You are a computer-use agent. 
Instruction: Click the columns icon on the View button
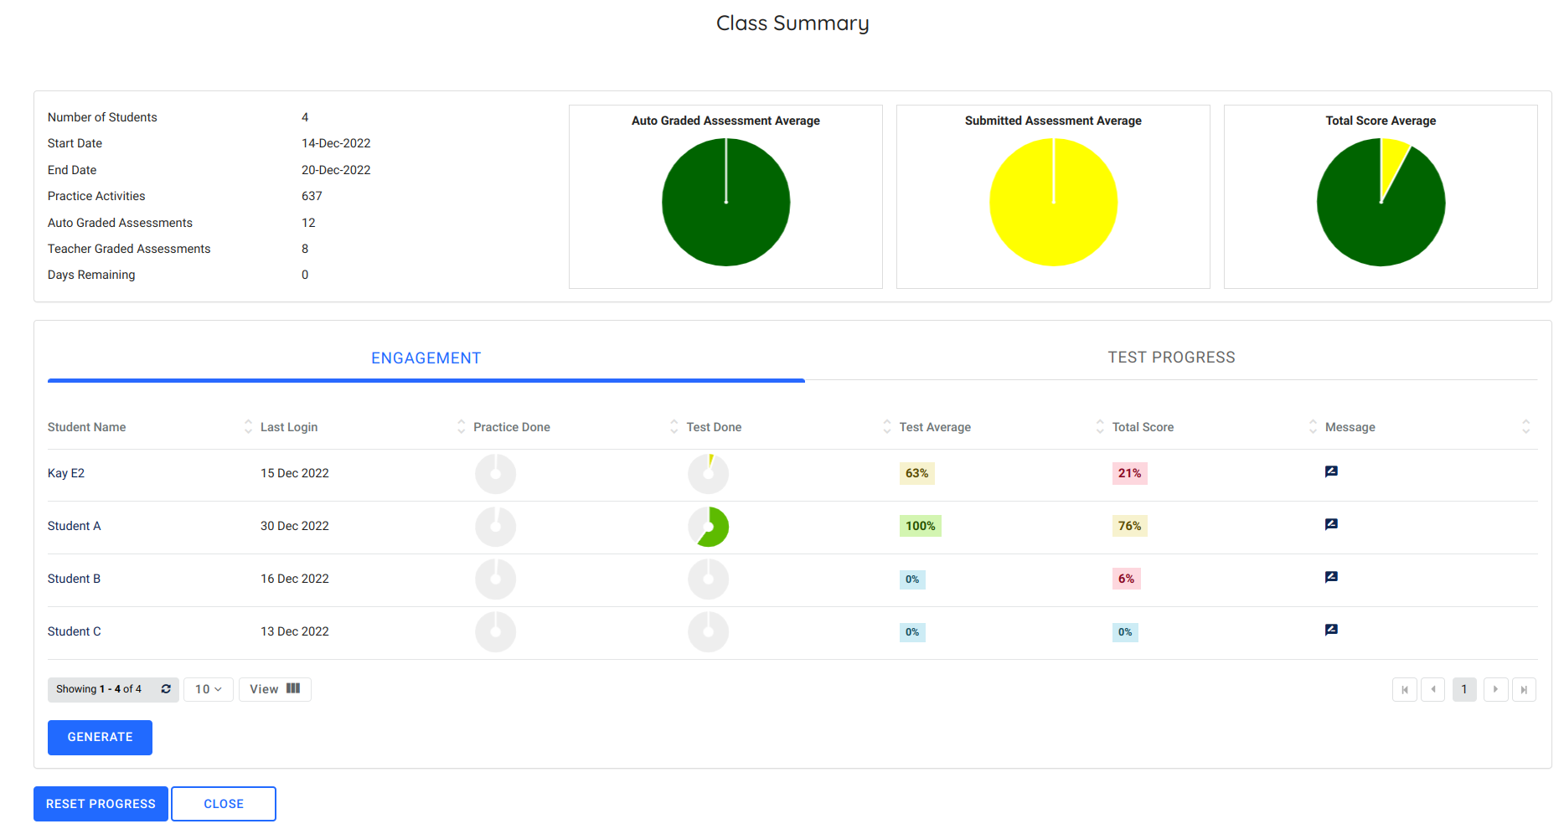292,688
